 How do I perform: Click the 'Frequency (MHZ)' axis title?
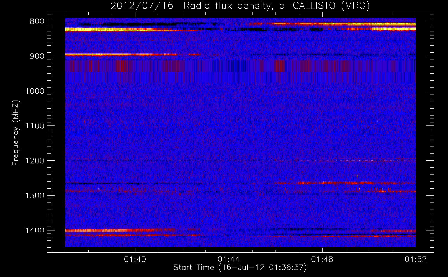coord(16,133)
